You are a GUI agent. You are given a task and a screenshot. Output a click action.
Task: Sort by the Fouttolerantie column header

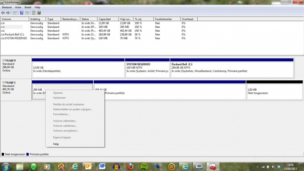(167, 19)
